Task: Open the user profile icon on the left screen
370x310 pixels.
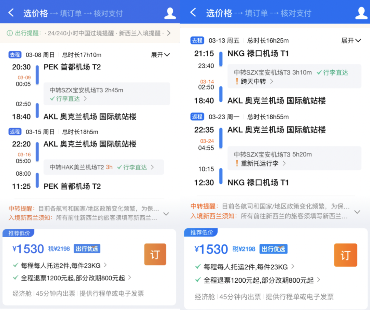Action: [x=170, y=12]
